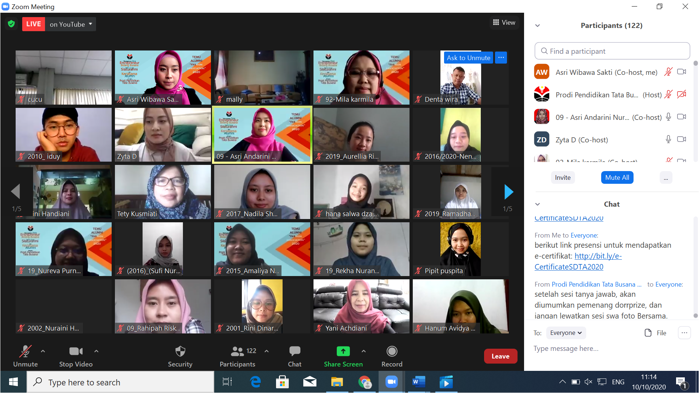The height and width of the screenshot is (393, 699).
Task: Go to previous gallery page arrow
Action: tap(16, 192)
